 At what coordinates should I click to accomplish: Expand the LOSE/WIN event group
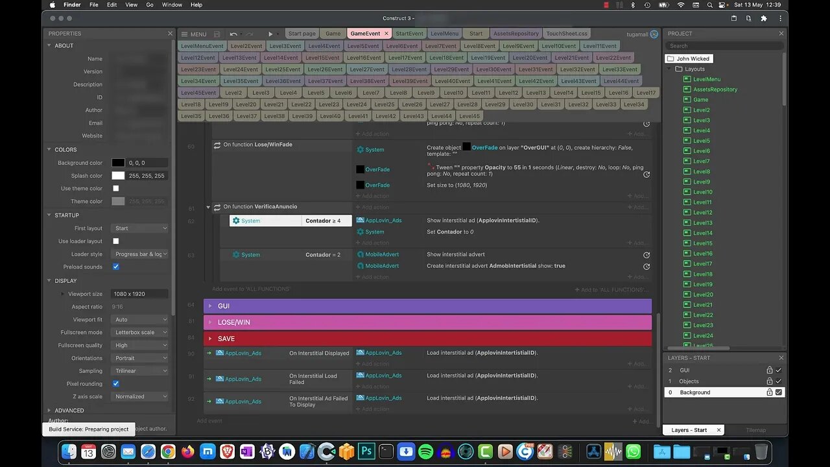point(210,322)
